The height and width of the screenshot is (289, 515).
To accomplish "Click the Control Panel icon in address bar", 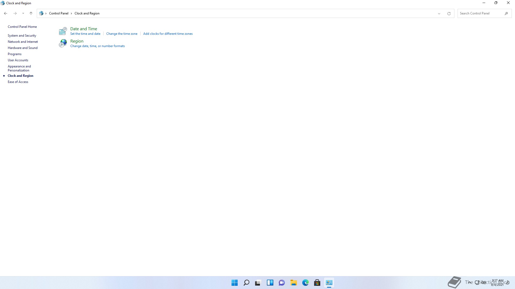I will (x=41, y=13).
